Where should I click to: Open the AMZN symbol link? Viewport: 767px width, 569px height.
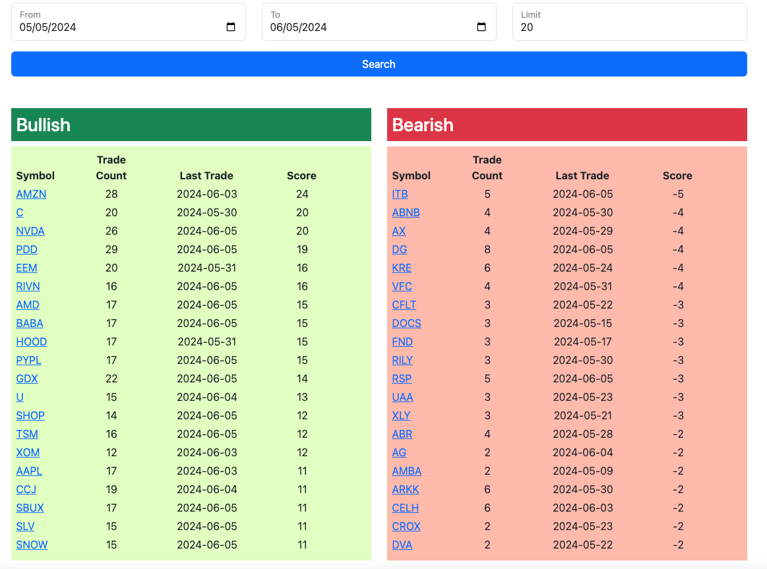(31, 194)
